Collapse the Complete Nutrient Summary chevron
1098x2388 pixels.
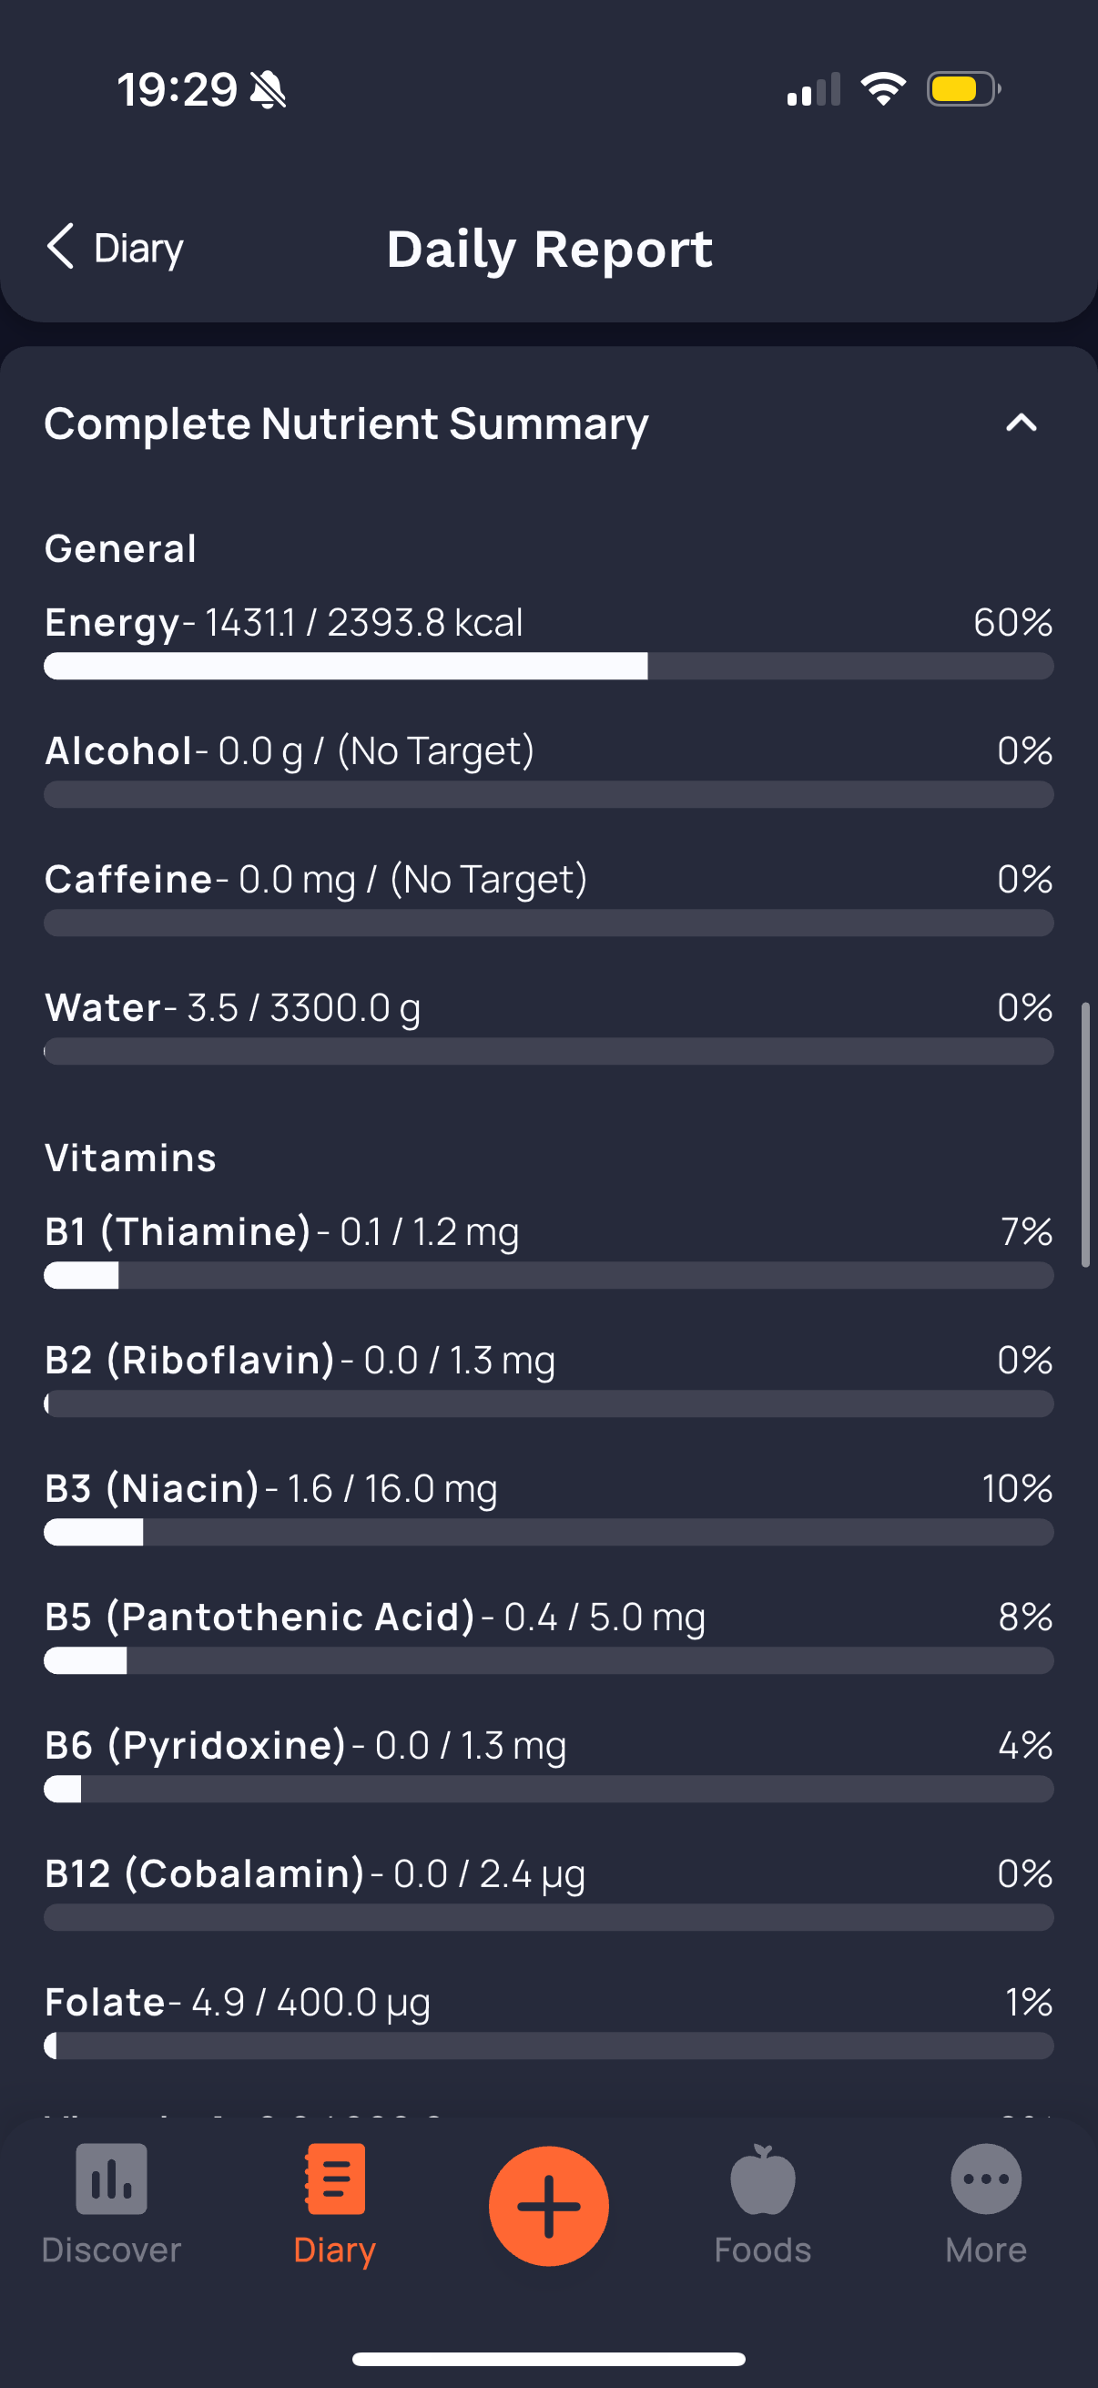(x=1022, y=424)
